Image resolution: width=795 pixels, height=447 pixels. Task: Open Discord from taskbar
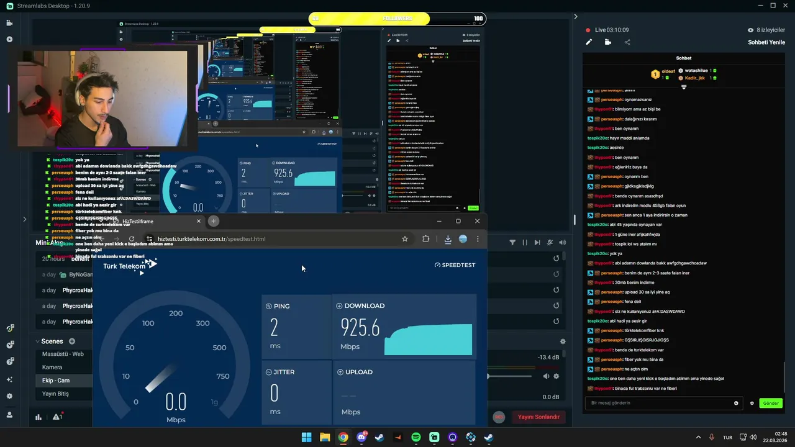361,437
